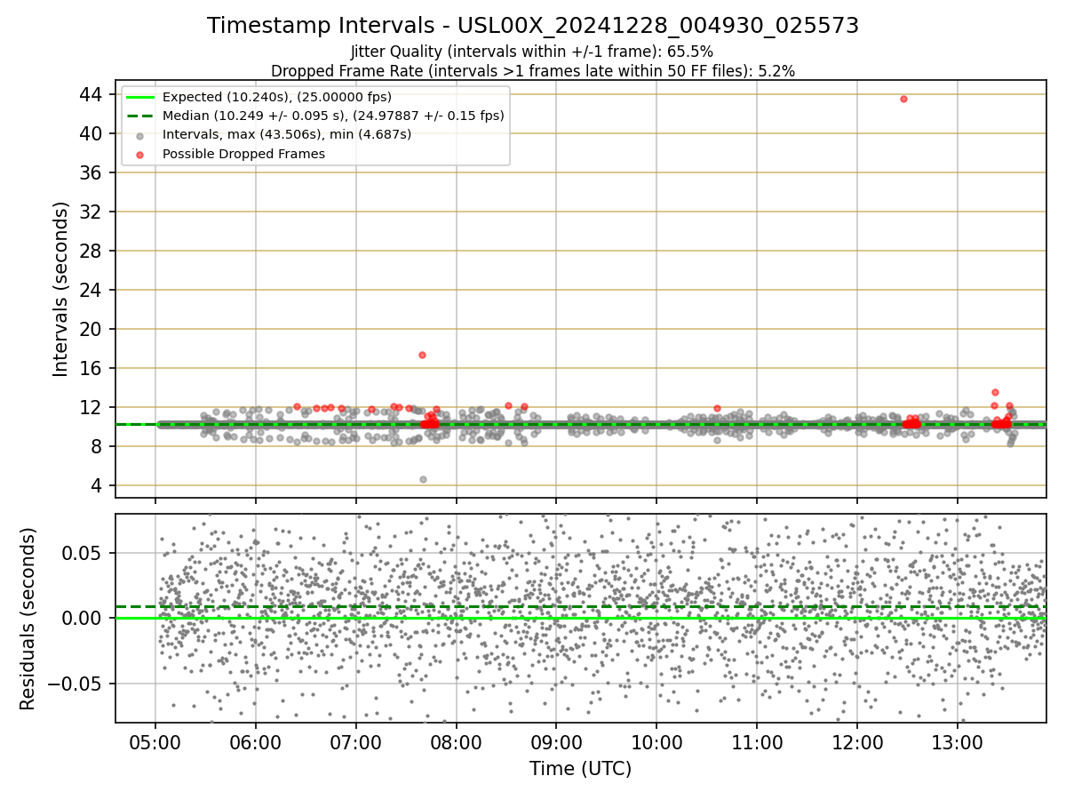Click the 12 y-axis tick label
The image size is (1066, 800).
click(92, 407)
